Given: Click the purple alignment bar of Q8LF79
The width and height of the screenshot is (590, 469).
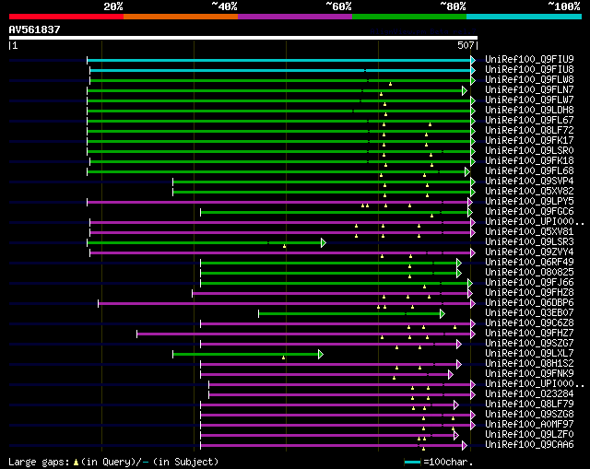Looking at the screenshot, I should click(327, 405).
